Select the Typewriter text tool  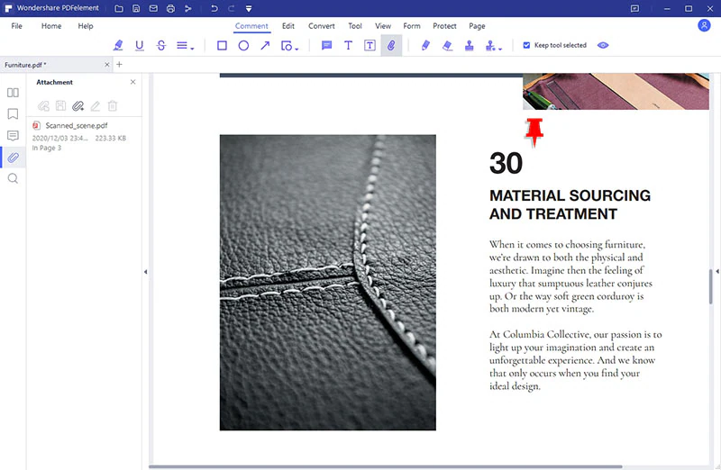pyautogui.click(x=348, y=45)
